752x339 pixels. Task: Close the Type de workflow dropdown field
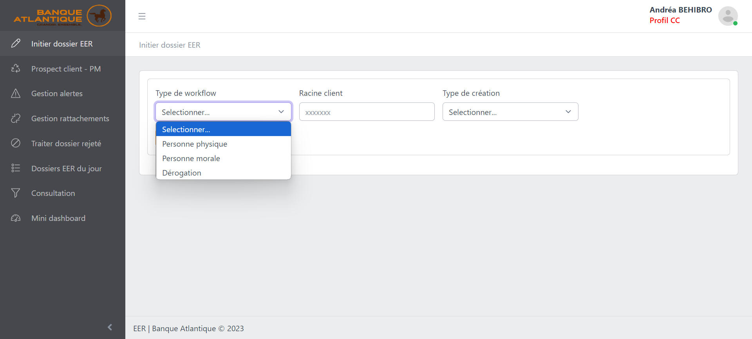(x=223, y=112)
